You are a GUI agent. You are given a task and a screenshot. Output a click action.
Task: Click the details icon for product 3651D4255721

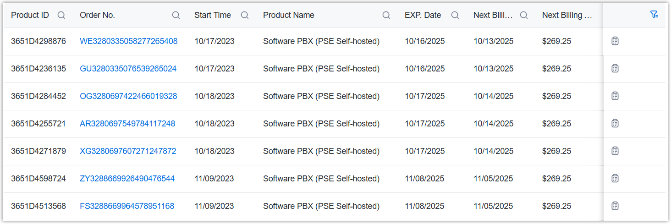pyautogui.click(x=615, y=124)
